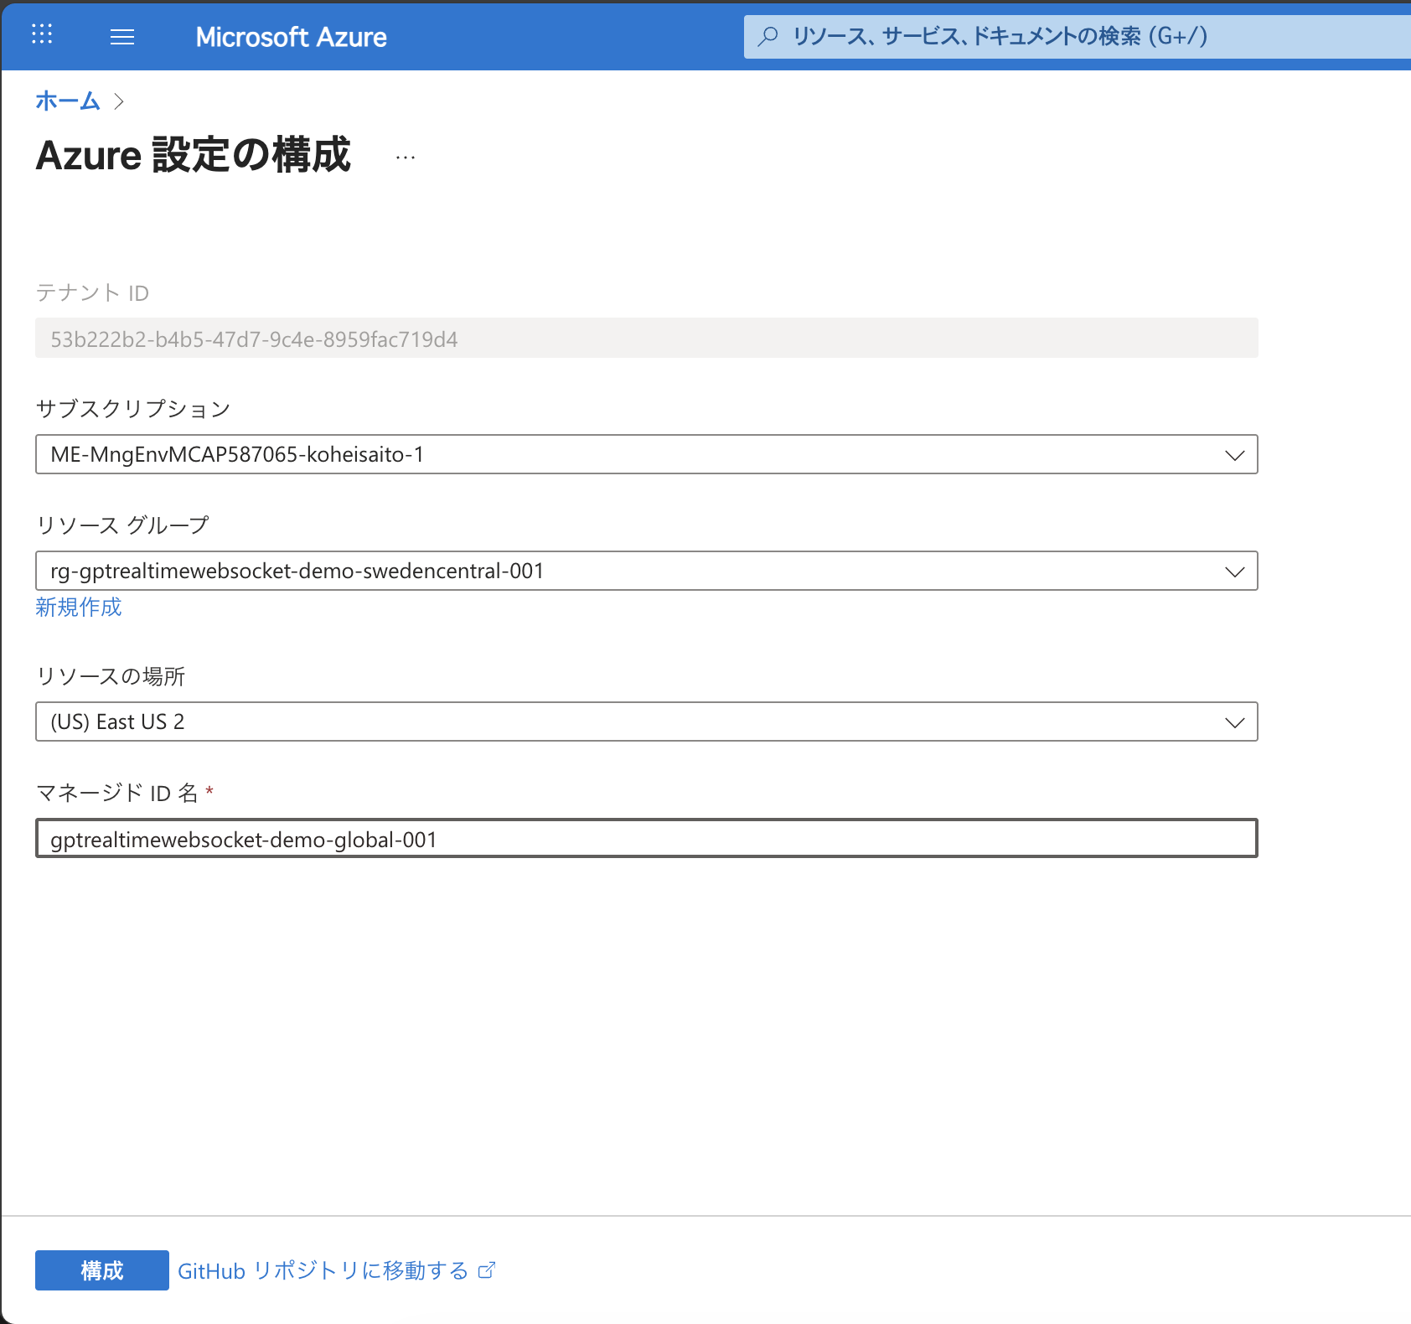This screenshot has width=1411, height=1324.
Task: Click the breadcrumb chevron separator after ホーム
Action: click(119, 101)
